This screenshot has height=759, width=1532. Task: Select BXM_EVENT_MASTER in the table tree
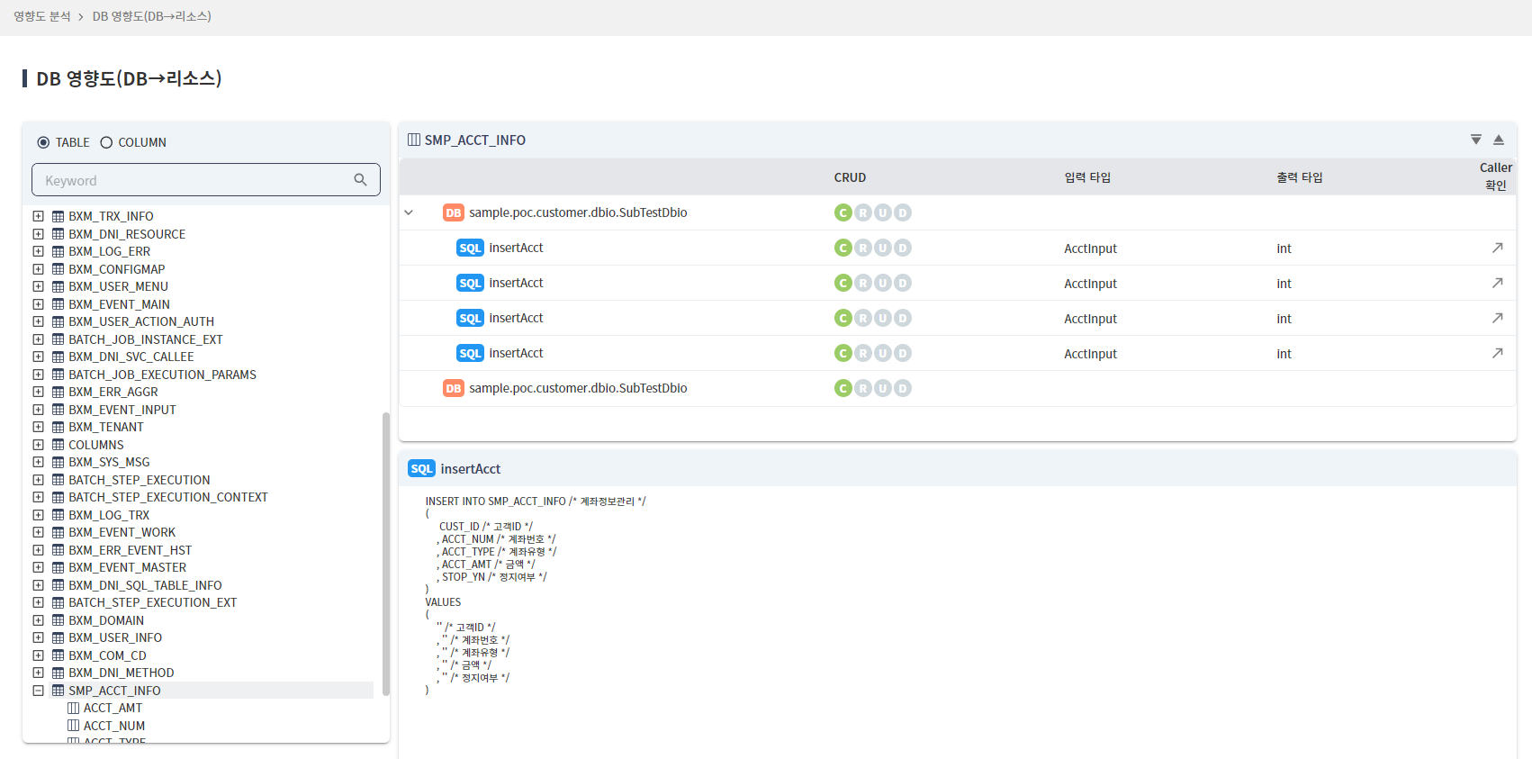128,567
